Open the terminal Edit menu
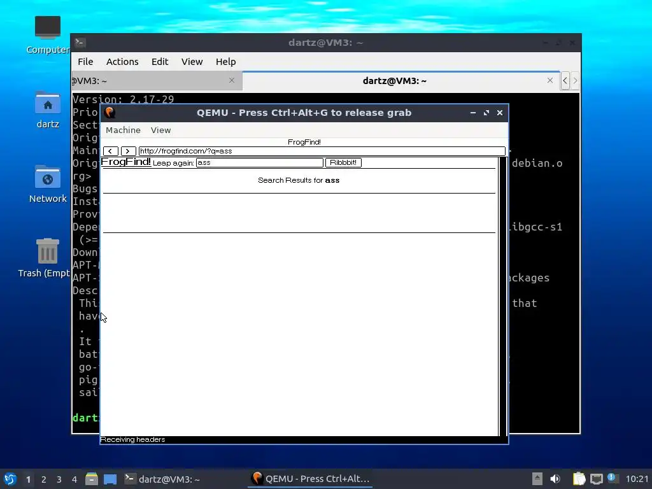The image size is (652, 489). (x=160, y=62)
